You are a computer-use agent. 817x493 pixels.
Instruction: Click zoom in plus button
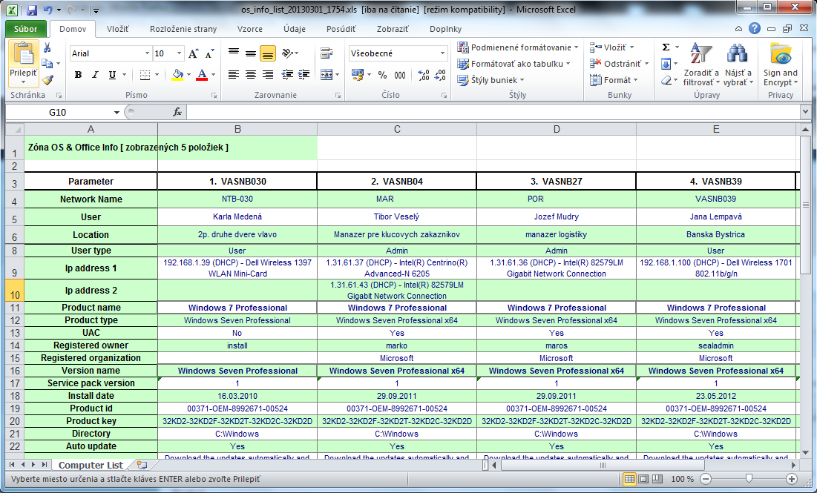coord(792,479)
